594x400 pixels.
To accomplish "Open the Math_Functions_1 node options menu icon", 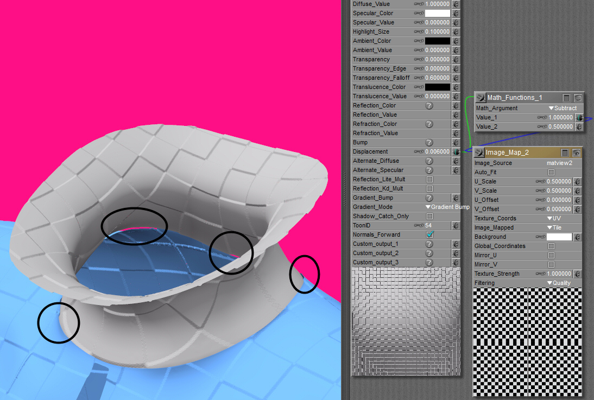I will pyautogui.click(x=566, y=98).
